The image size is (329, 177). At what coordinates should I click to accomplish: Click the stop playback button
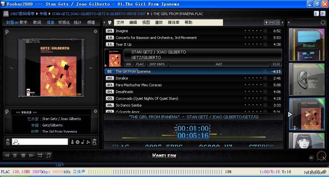coord(23,156)
